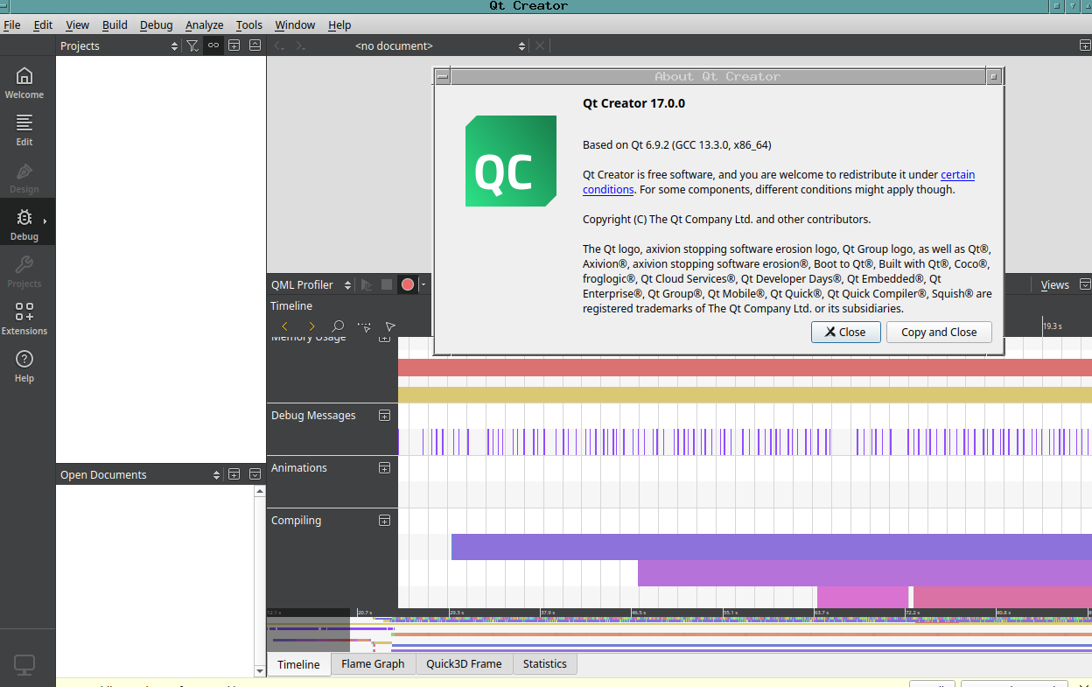This screenshot has width=1092, height=687.
Task: Open the Window menu
Action: [x=296, y=25]
